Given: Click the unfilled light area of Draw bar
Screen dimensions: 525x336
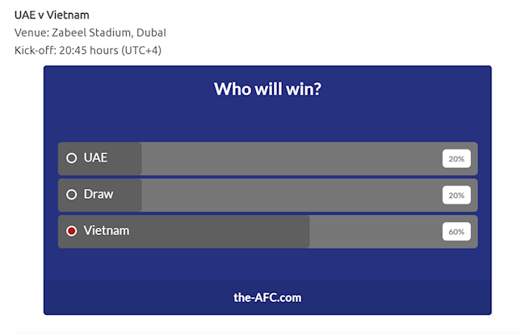Looking at the screenshot, I should coord(291,195).
